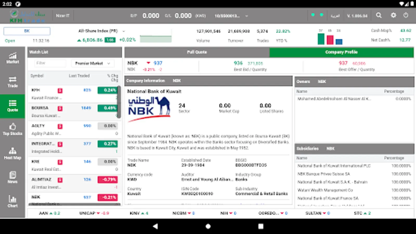Click the red S badge beside BOURSA

[x=60, y=108]
